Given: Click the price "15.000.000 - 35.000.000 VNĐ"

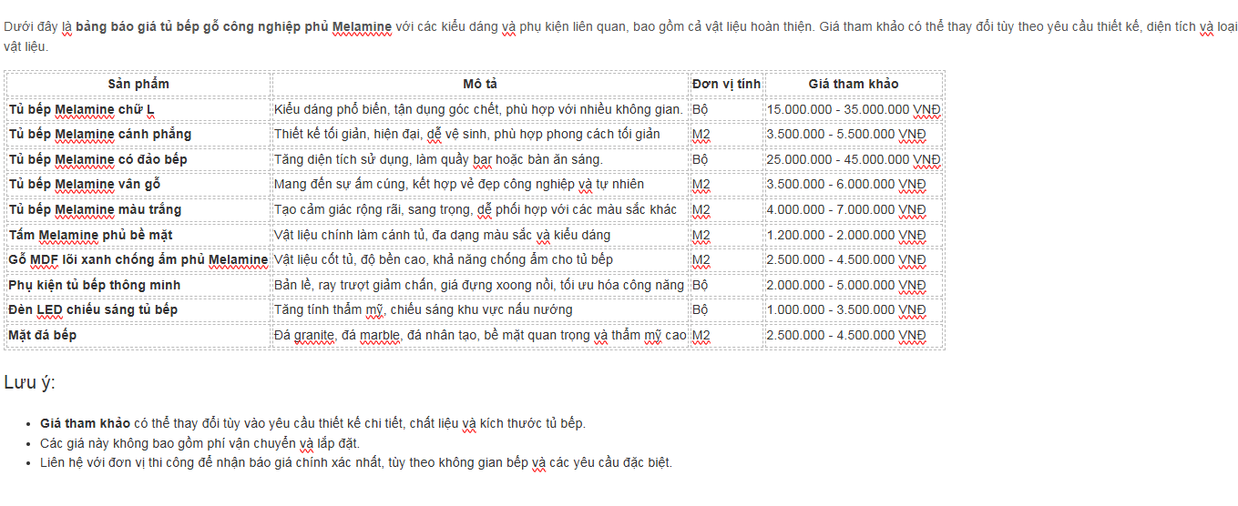Looking at the screenshot, I should 854,109.
